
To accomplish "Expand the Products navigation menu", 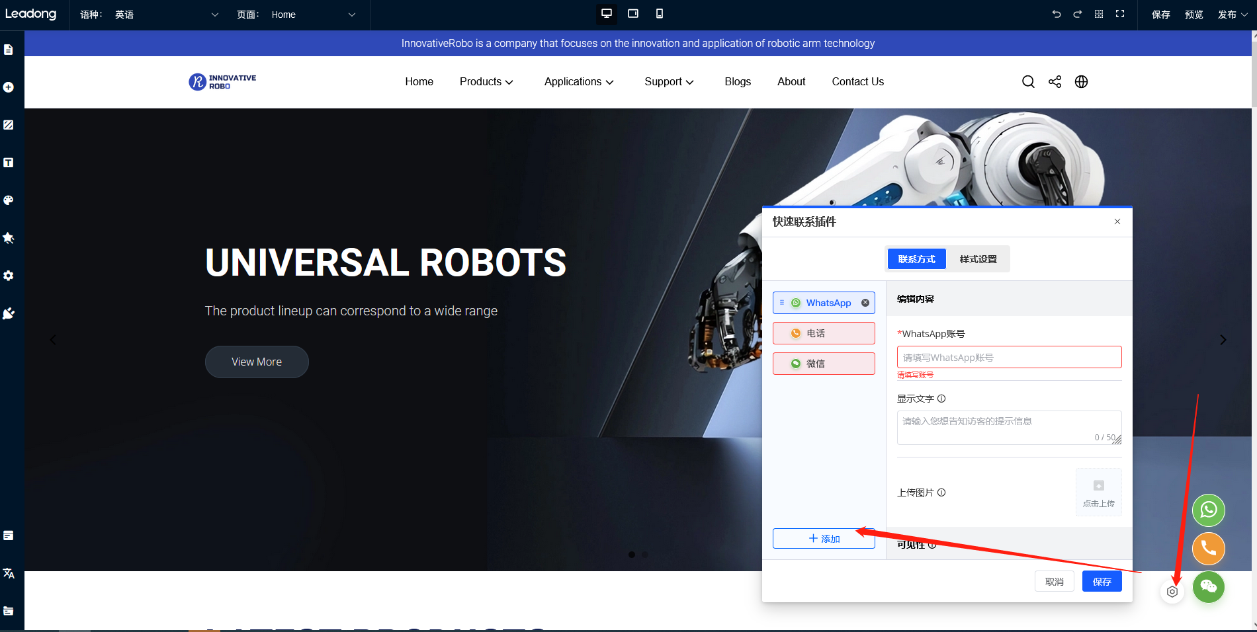I will coord(486,82).
